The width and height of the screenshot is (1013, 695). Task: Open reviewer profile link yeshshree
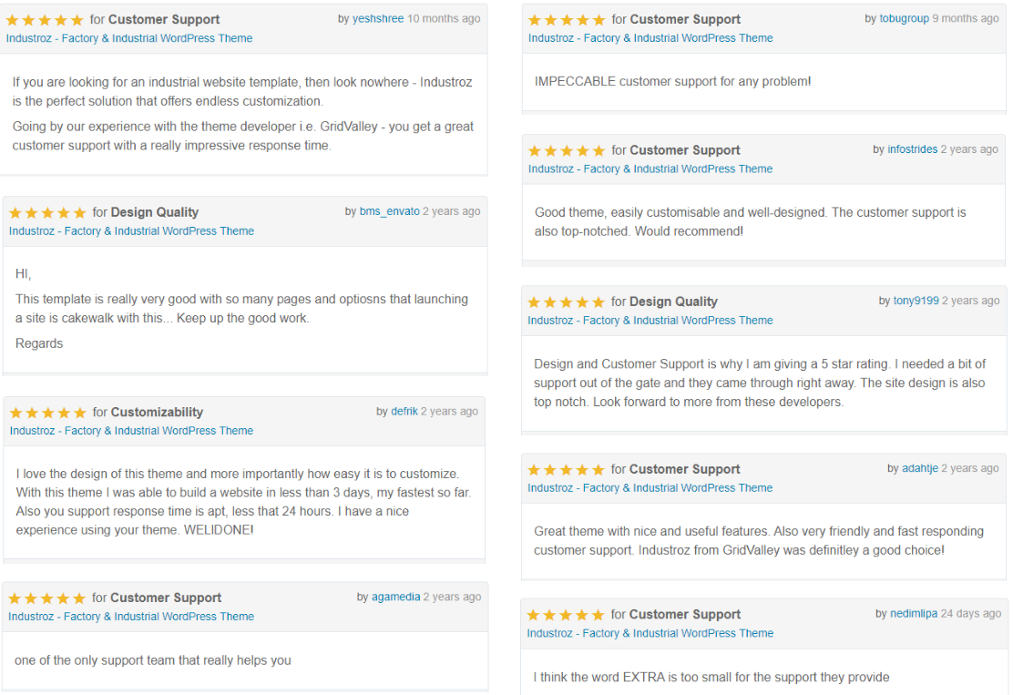pos(377,19)
